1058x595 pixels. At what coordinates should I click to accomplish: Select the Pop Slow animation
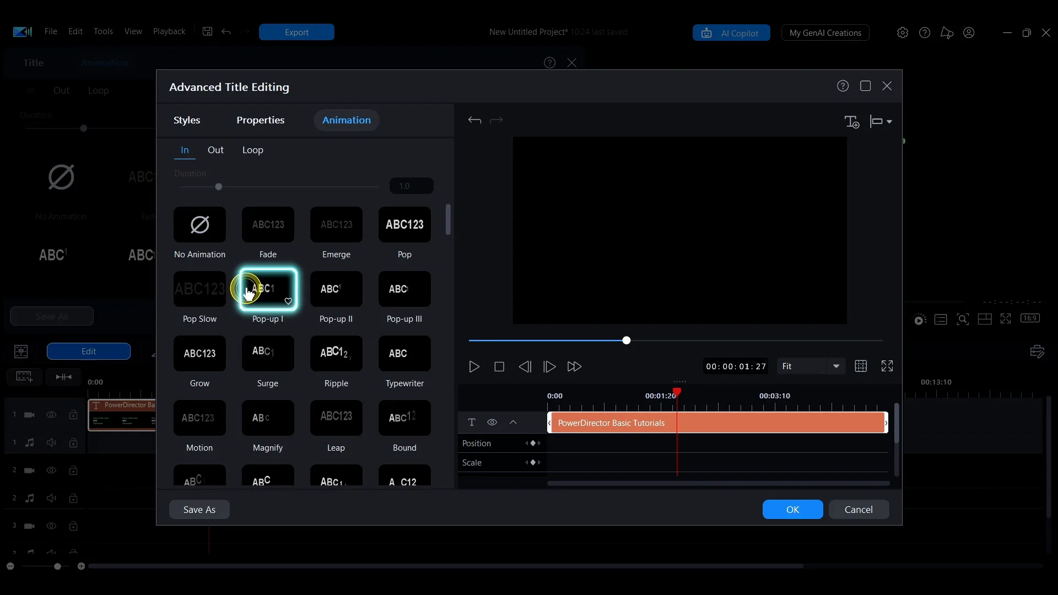[199, 289]
